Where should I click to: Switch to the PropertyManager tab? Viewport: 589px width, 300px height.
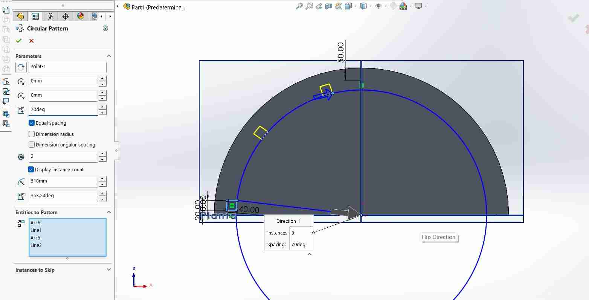[35, 16]
